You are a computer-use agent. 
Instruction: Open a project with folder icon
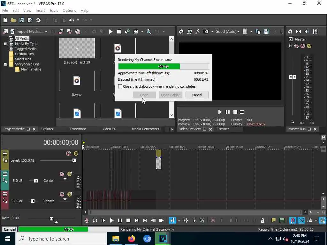click(x=13, y=20)
